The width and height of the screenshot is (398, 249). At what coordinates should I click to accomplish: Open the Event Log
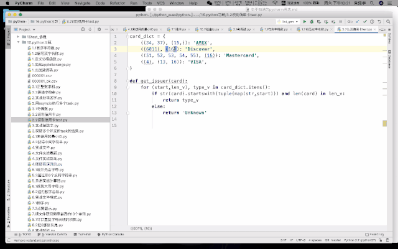click(374, 234)
